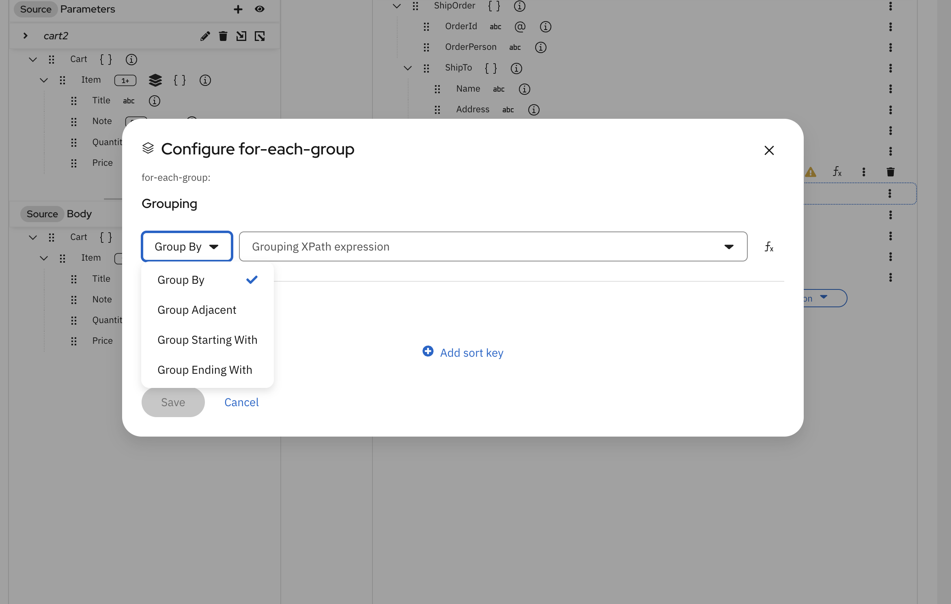The image size is (951, 604).
Task: Show info for ShipOrder node
Action: point(519,6)
